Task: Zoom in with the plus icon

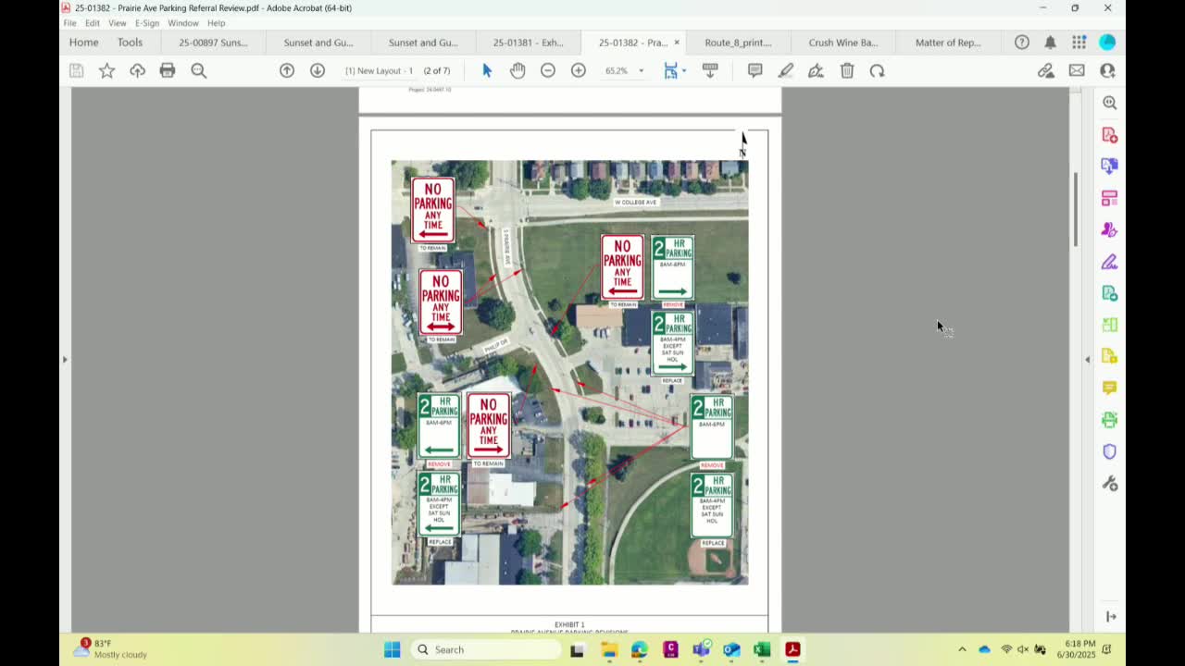Action: (x=579, y=70)
